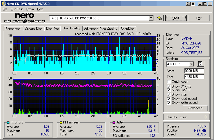Click the Speed value 4.03 X
This screenshot has height=140, width=214.
point(202,134)
